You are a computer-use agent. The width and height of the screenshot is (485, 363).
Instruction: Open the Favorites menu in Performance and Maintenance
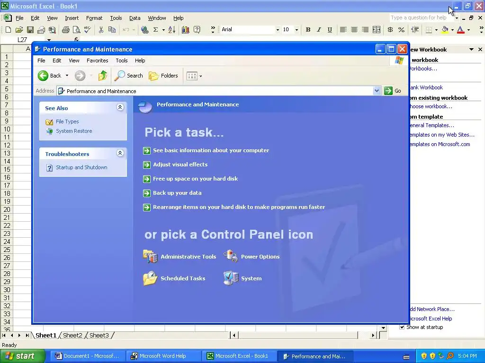98,60
